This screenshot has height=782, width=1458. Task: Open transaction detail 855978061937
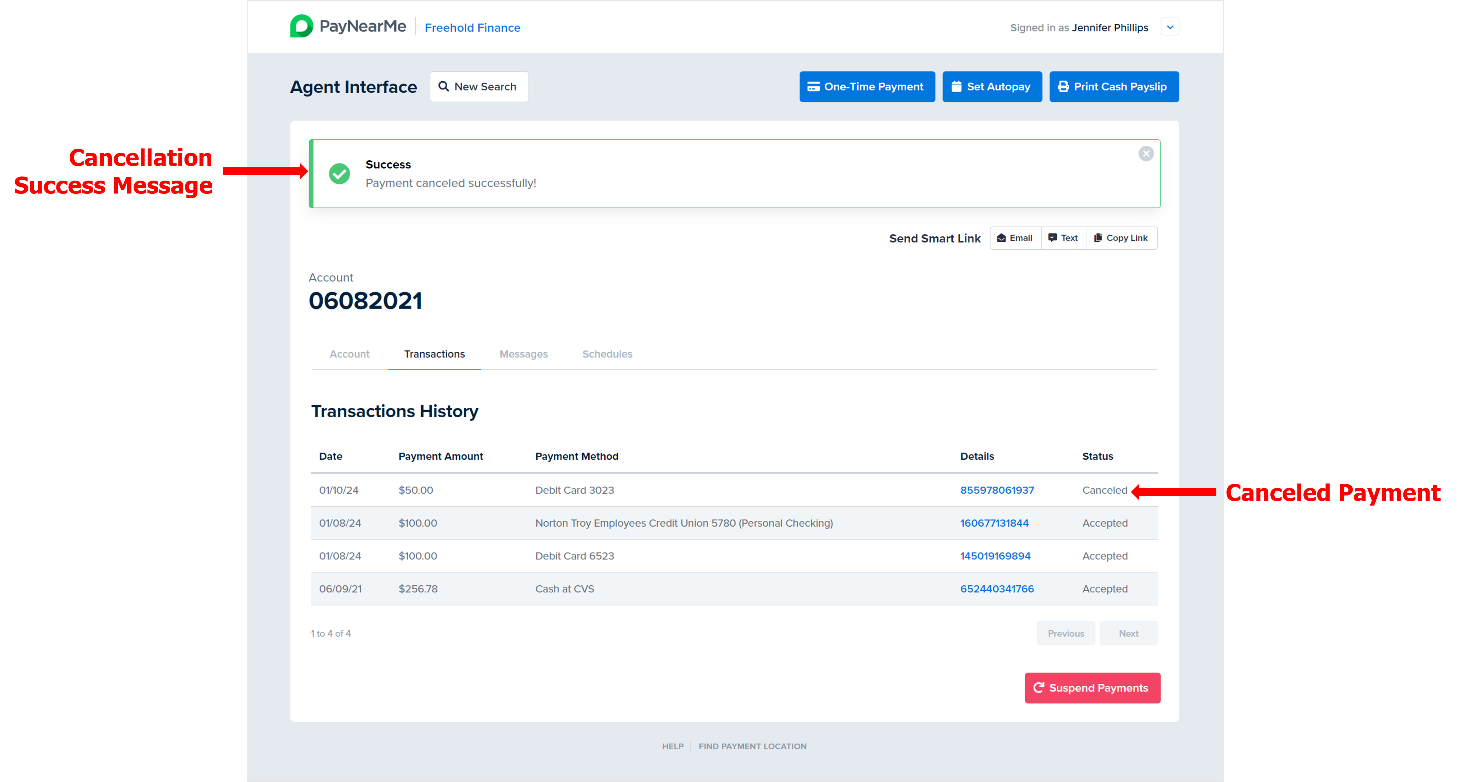[997, 490]
